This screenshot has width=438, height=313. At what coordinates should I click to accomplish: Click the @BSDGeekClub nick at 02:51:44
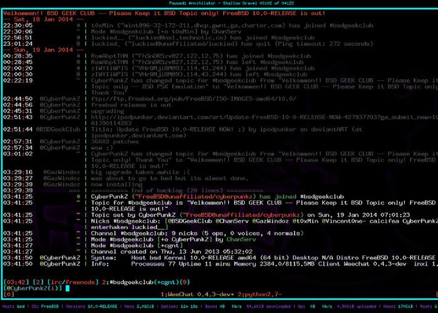(58, 130)
